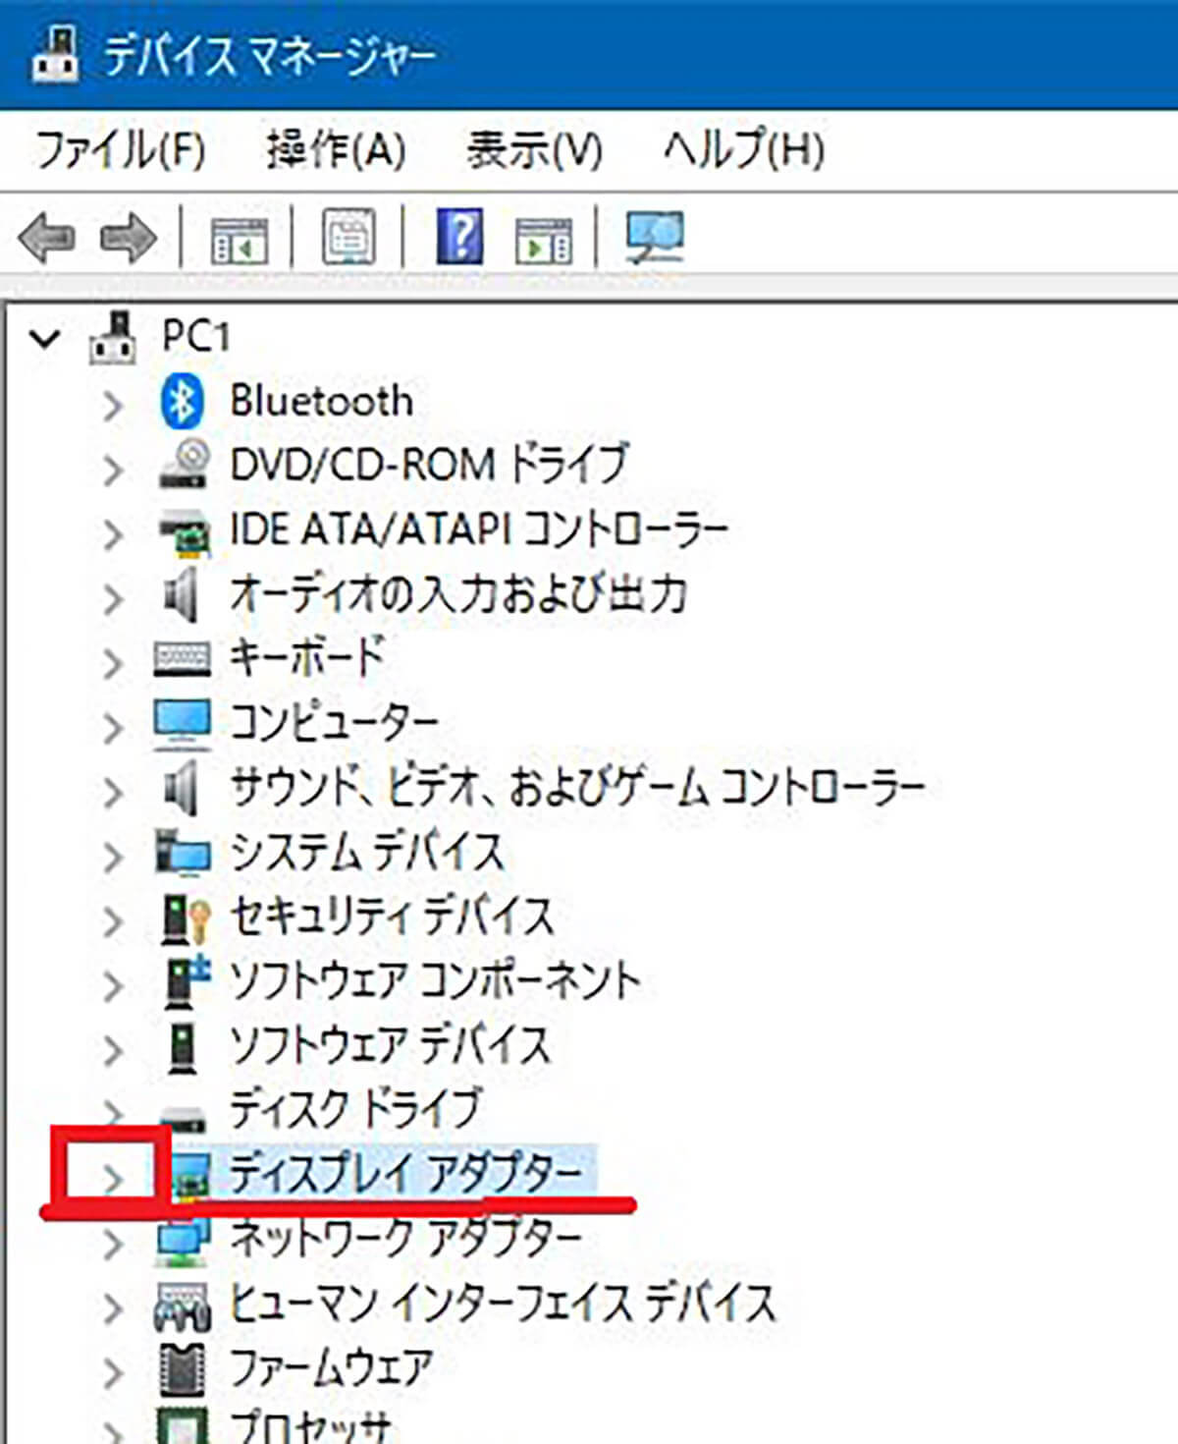The image size is (1178, 1444).
Task: Select the ヒューマン インターフェイス デバイス label
Action: [x=503, y=1303]
